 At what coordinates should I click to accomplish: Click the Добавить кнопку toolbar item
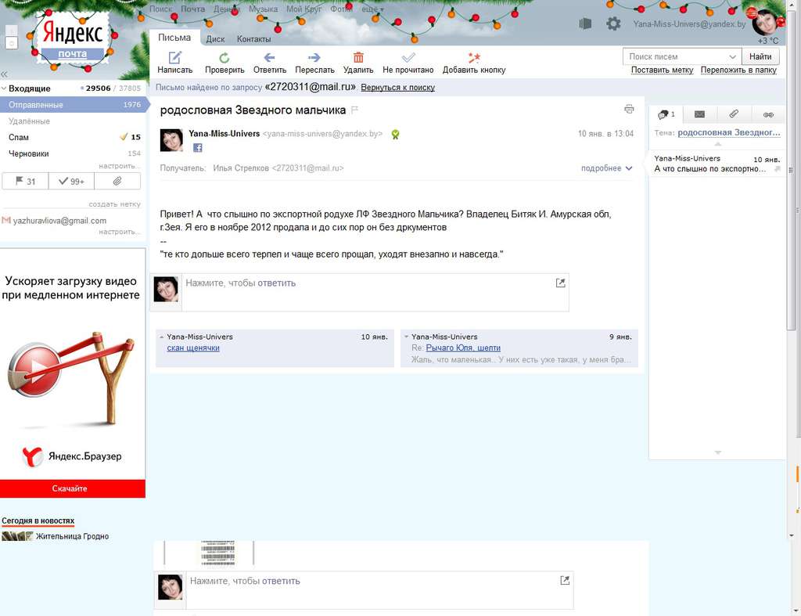(x=473, y=63)
